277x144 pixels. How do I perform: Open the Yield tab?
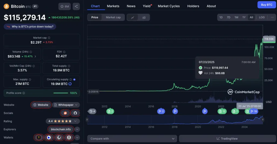(x=147, y=6)
